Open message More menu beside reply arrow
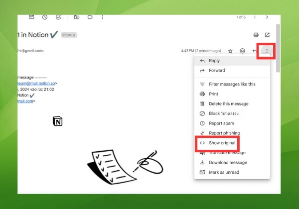This screenshot has height=209, width=299. (x=267, y=51)
